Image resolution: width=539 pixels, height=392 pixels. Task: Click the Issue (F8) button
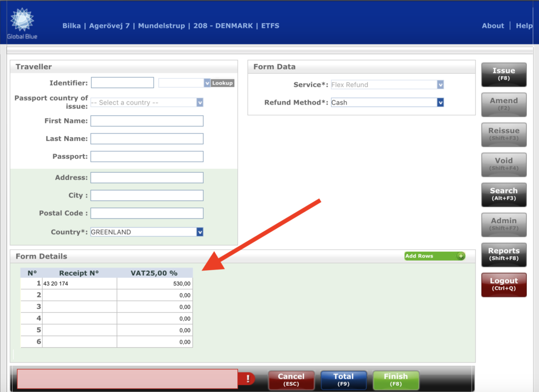tap(504, 74)
